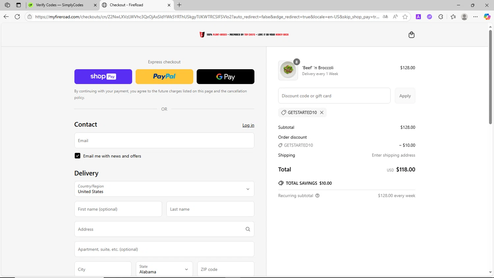Click the purple A extension icon
494x278 pixels.
418,16
